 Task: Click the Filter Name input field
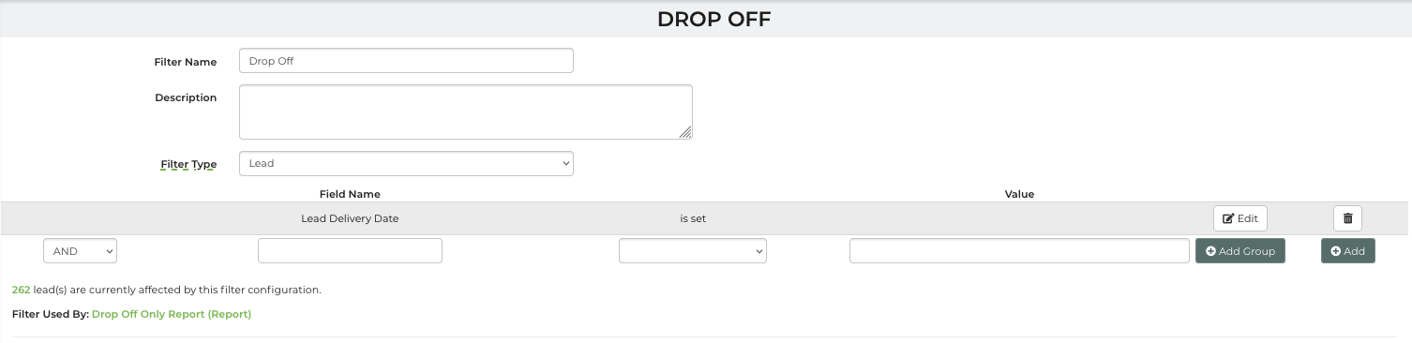point(406,61)
